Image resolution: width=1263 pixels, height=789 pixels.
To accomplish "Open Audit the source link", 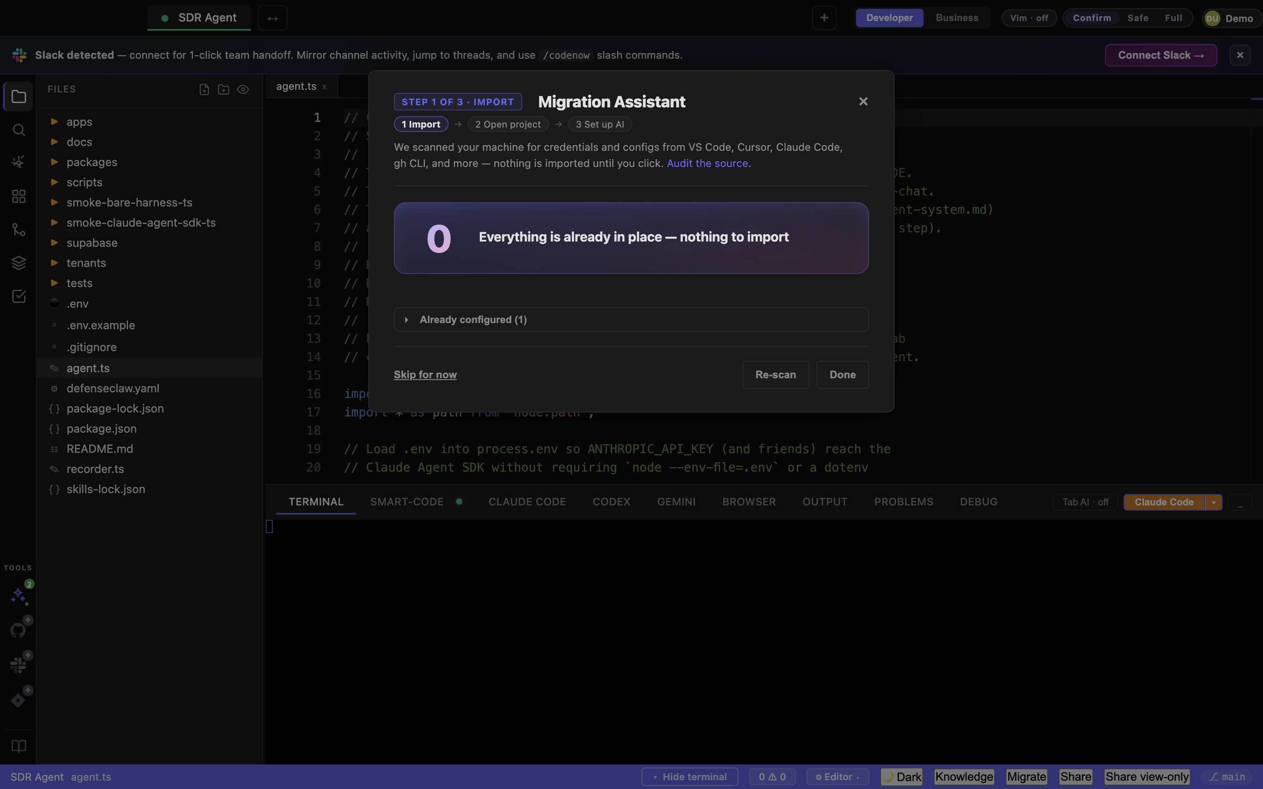I will [707, 163].
